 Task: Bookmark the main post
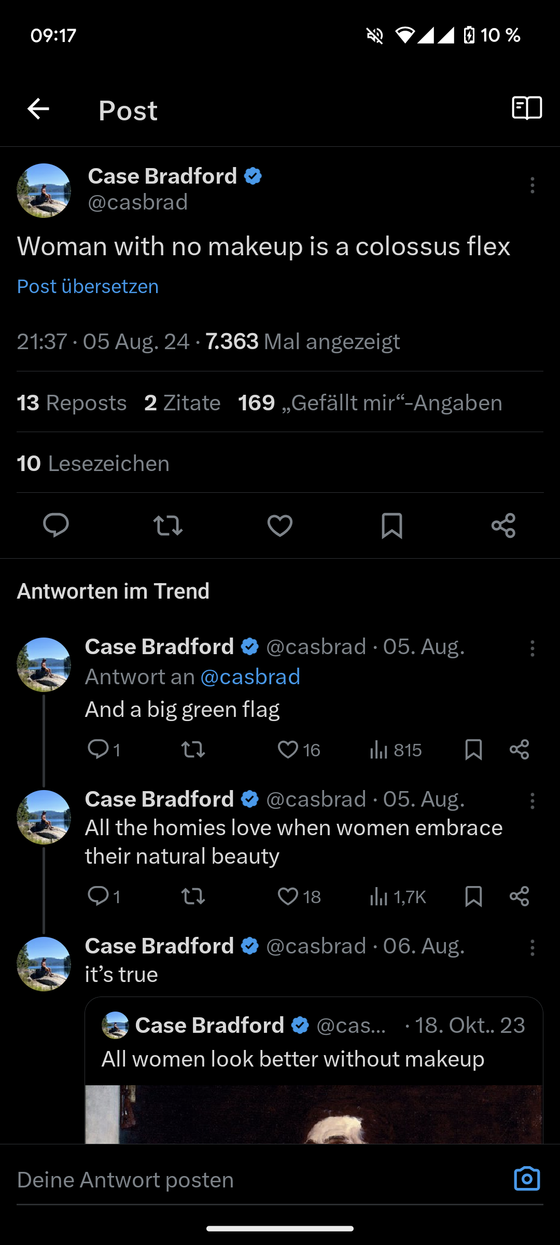pyautogui.click(x=392, y=525)
